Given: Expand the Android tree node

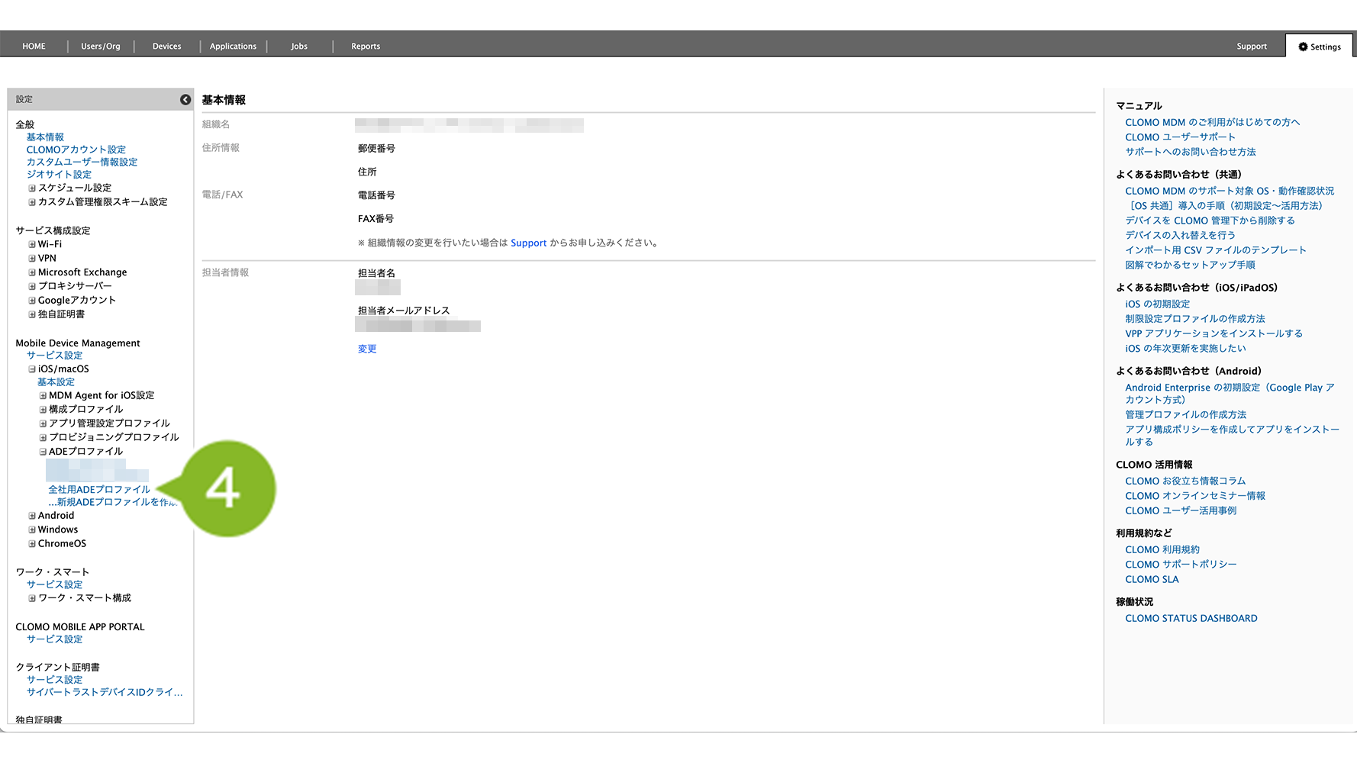Looking at the screenshot, I should [32, 516].
